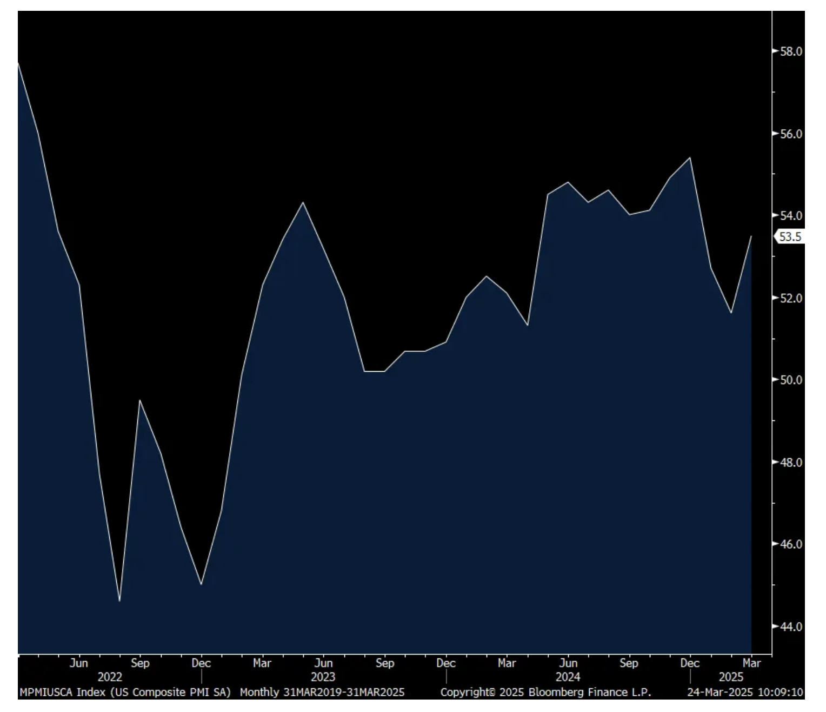The width and height of the screenshot is (826, 712).
Task: Click the 48.0 y-axis label
Action: [791, 463]
